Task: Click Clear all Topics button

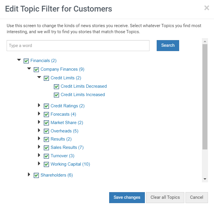Action: click(165, 198)
